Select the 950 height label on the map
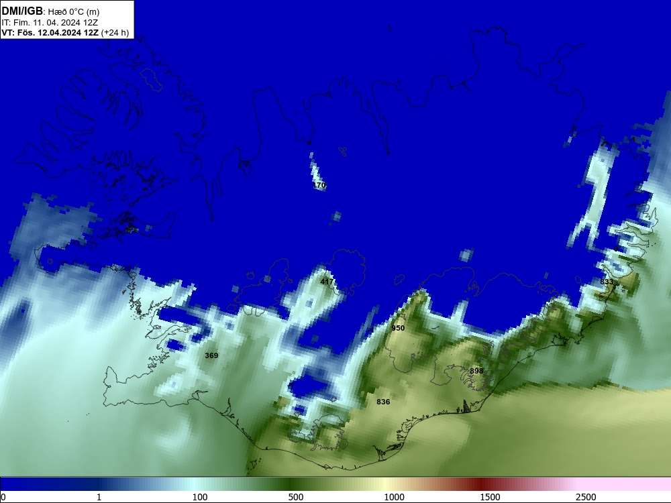This screenshot has height=503, width=671. coord(398,328)
